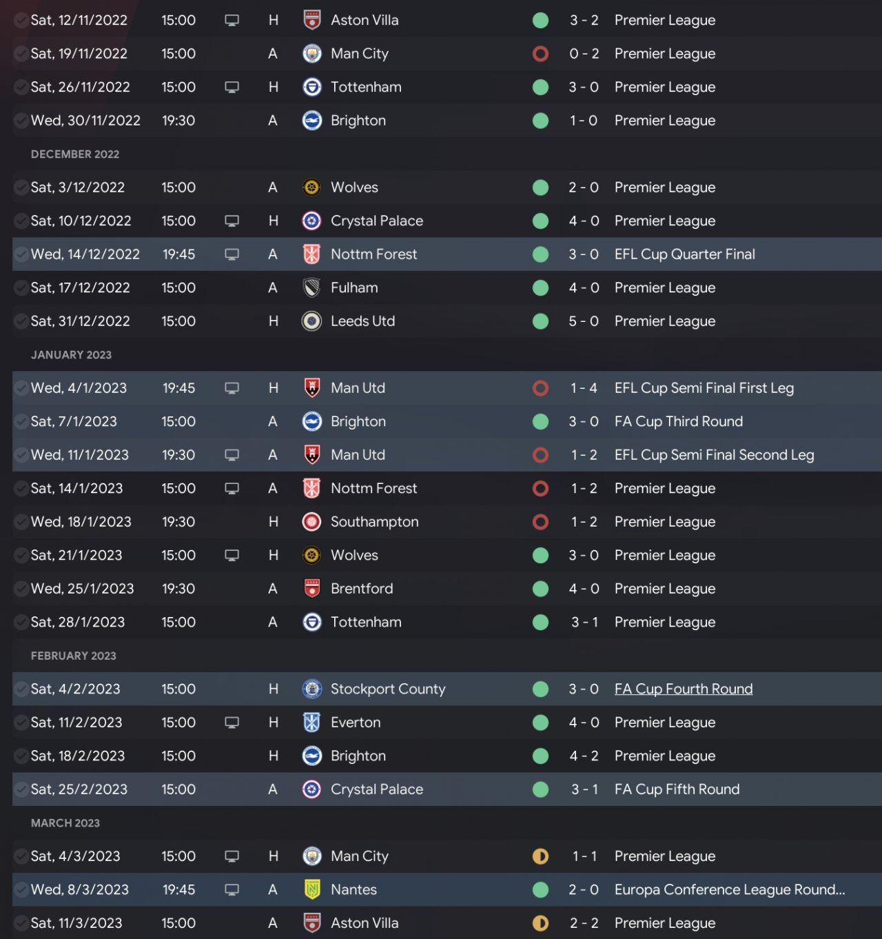
Task: Click the Southampton club badge
Action: (311, 522)
